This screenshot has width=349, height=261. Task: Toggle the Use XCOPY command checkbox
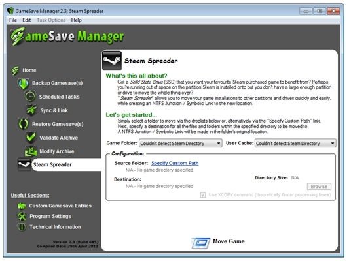coord(203,195)
